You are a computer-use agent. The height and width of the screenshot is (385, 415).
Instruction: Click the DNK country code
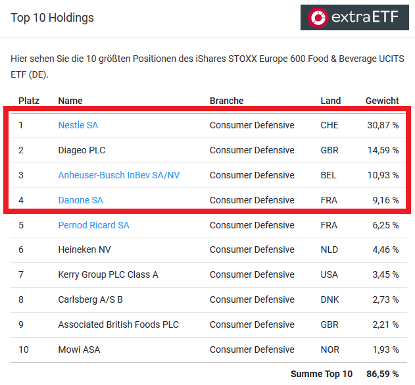(x=330, y=299)
